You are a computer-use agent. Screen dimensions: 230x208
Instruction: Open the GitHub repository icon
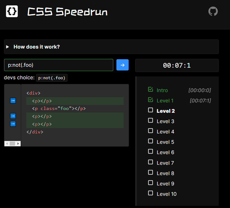tap(213, 12)
